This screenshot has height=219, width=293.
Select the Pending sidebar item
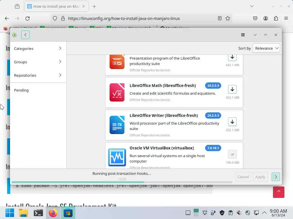[x=38, y=90]
